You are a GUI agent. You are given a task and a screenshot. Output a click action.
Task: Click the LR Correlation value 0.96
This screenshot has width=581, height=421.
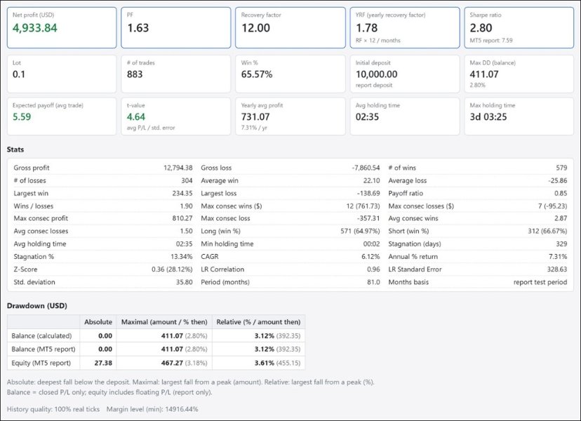pyautogui.click(x=373, y=269)
